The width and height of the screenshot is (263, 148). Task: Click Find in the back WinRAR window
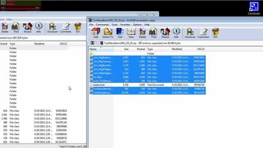16,28
